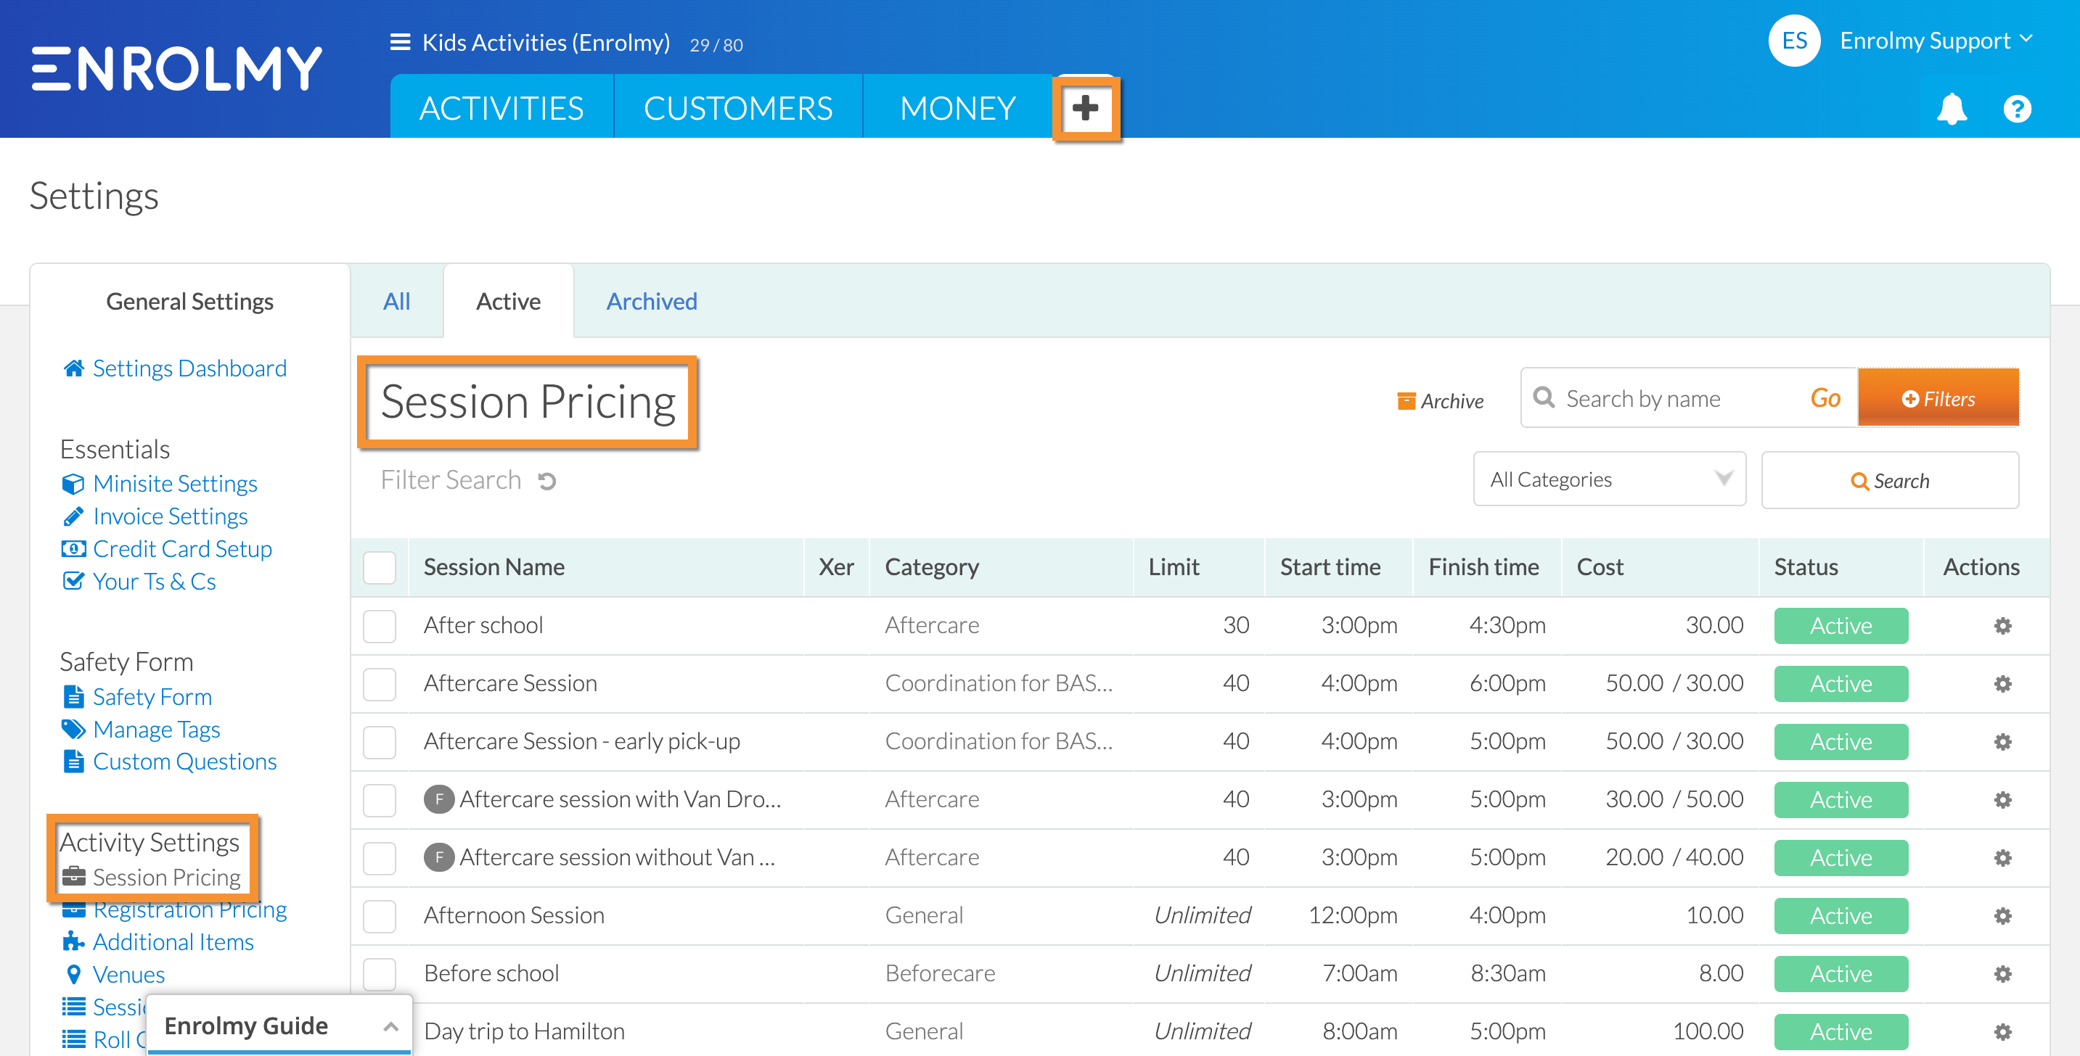Screen dimensions: 2080x1056
Task: Expand the Enrolmy Guide panel
Action: 279,1026
